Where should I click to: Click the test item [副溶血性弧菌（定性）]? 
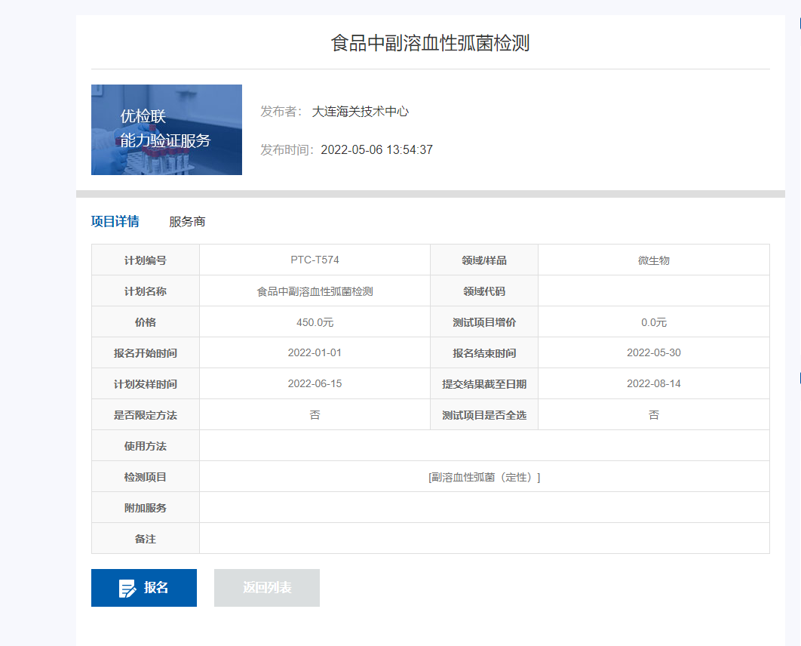tap(484, 477)
